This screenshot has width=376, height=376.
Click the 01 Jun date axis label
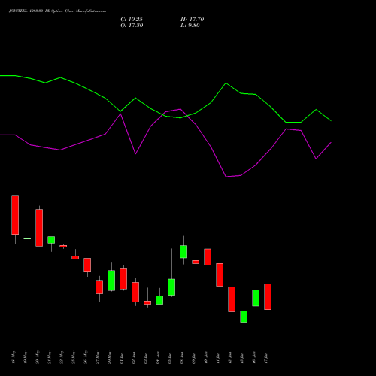coord(122,358)
